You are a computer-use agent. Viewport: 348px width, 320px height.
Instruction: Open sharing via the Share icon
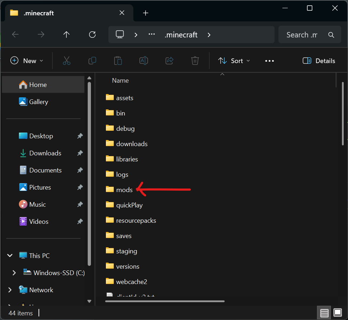tap(169, 61)
